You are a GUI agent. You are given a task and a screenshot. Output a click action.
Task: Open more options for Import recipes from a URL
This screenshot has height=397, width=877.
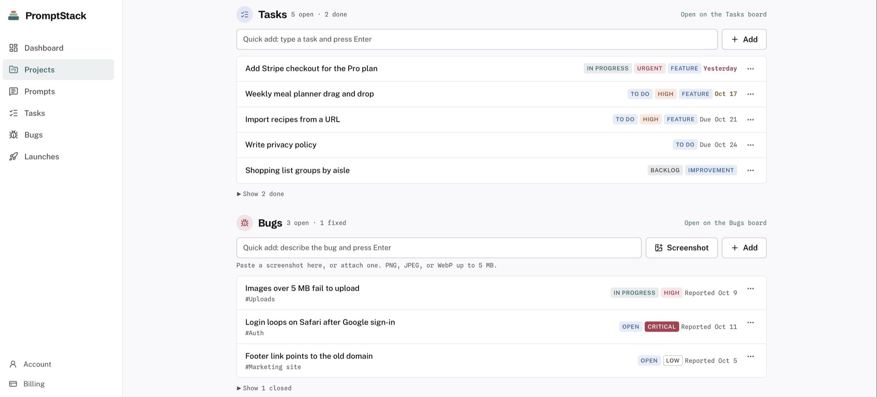pyautogui.click(x=751, y=119)
